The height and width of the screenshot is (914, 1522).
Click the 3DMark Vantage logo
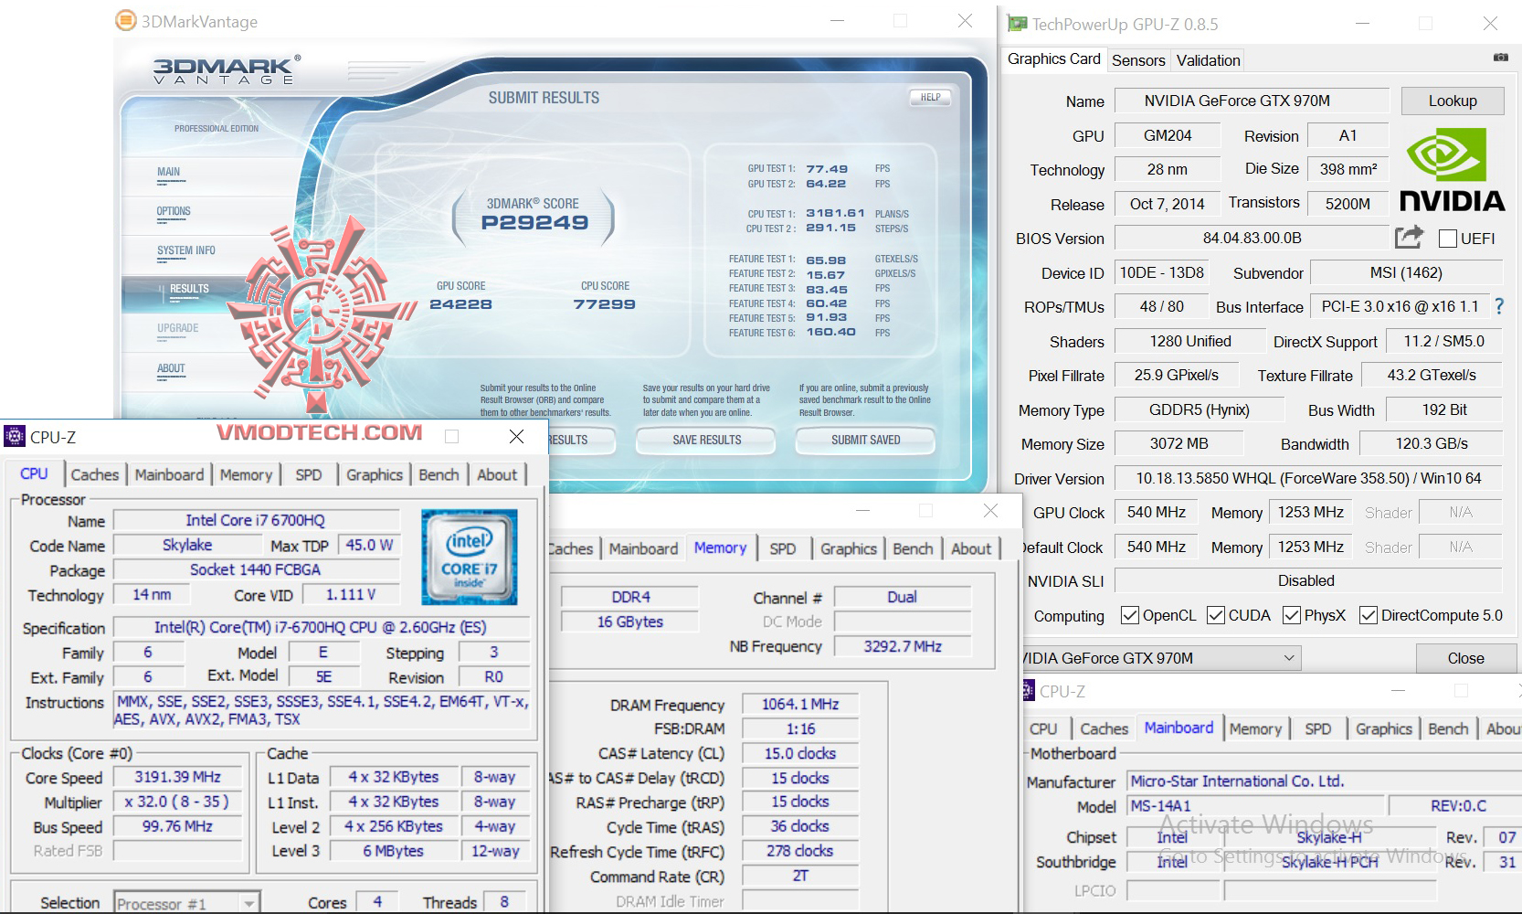click(226, 70)
